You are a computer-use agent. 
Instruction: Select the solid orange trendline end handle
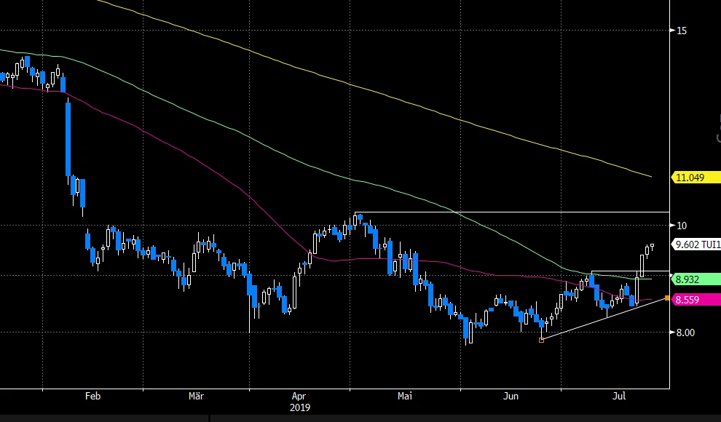[x=668, y=298]
